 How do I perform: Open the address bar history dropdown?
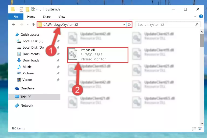tap(124, 25)
